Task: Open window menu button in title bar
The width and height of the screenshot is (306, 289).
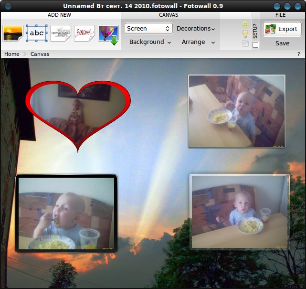Action: pyautogui.click(x=8, y=6)
